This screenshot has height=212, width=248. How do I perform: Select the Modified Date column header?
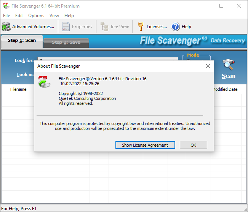point(226,89)
